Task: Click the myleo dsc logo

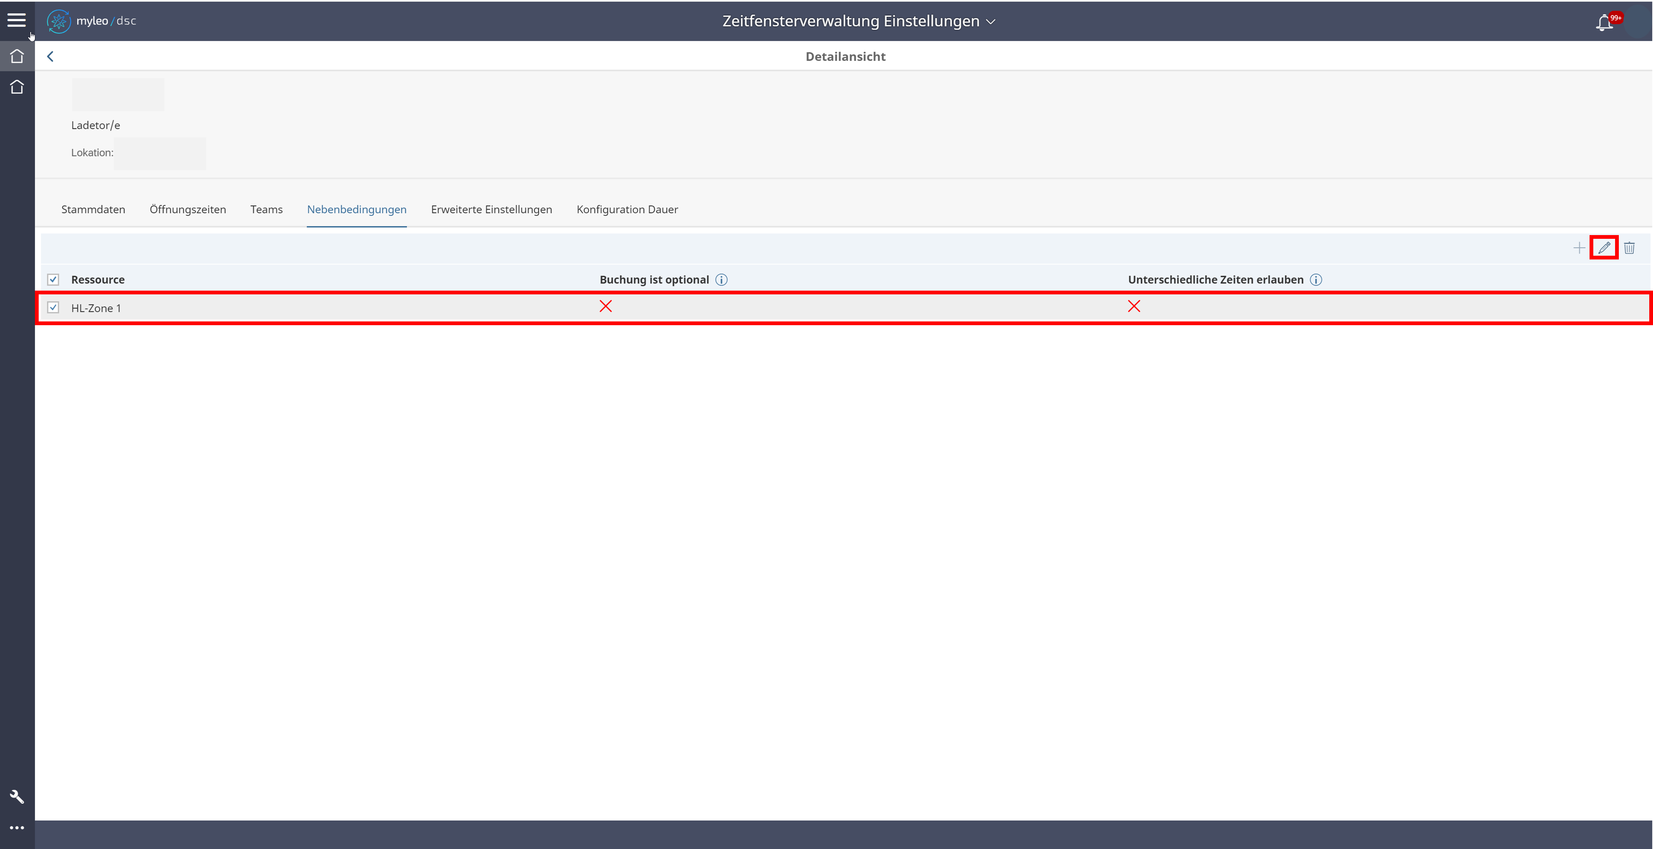Action: (92, 21)
